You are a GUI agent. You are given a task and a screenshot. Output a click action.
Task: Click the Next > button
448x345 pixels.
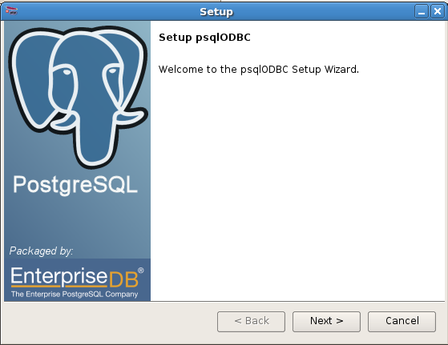[x=326, y=322]
